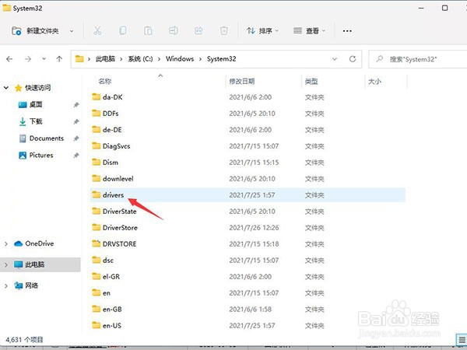Unpin Desktop using its pin icon
467x350 pixels.
click(x=76, y=105)
